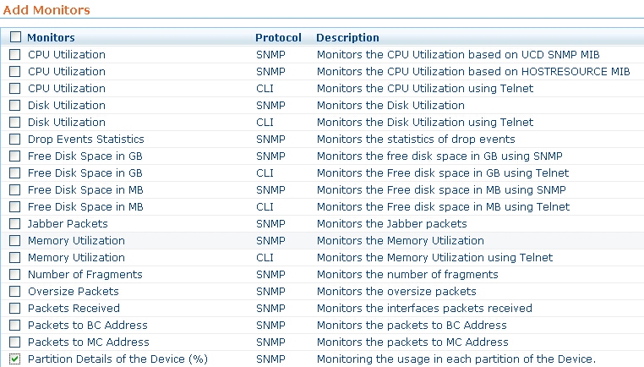Screen dimensions: 644x367
Task: Check the Oversize Packets checkbox
Action: 15,291
